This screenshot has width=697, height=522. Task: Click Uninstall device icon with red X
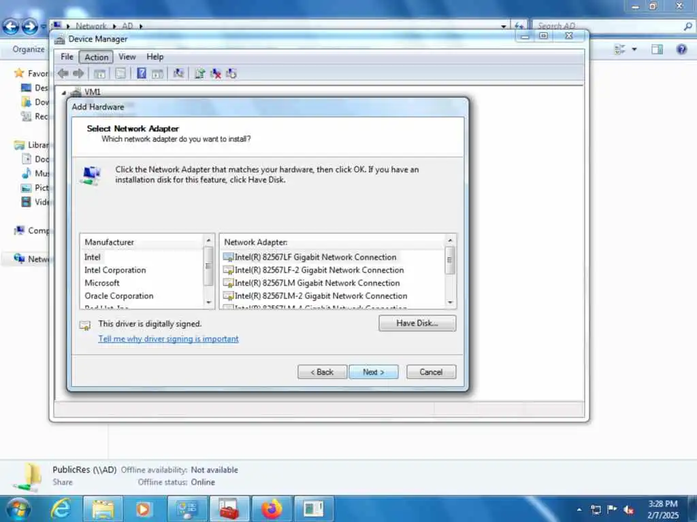[x=216, y=73]
